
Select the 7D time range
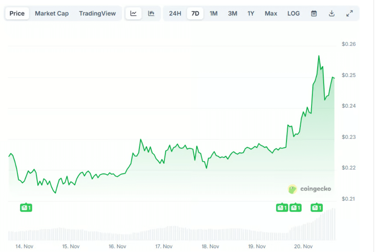pyautogui.click(x=195, y=13)
